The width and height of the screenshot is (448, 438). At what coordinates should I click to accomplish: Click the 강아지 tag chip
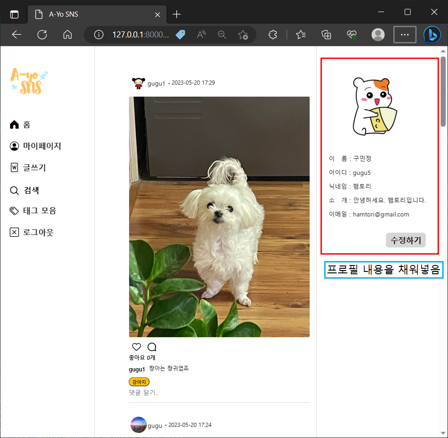point(139,382)
